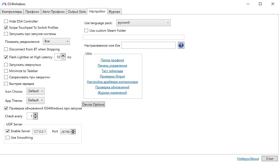This screenshot has width=279, height=162.
Task: Open the Авто-Профили tab
Action: pos(54,12)
